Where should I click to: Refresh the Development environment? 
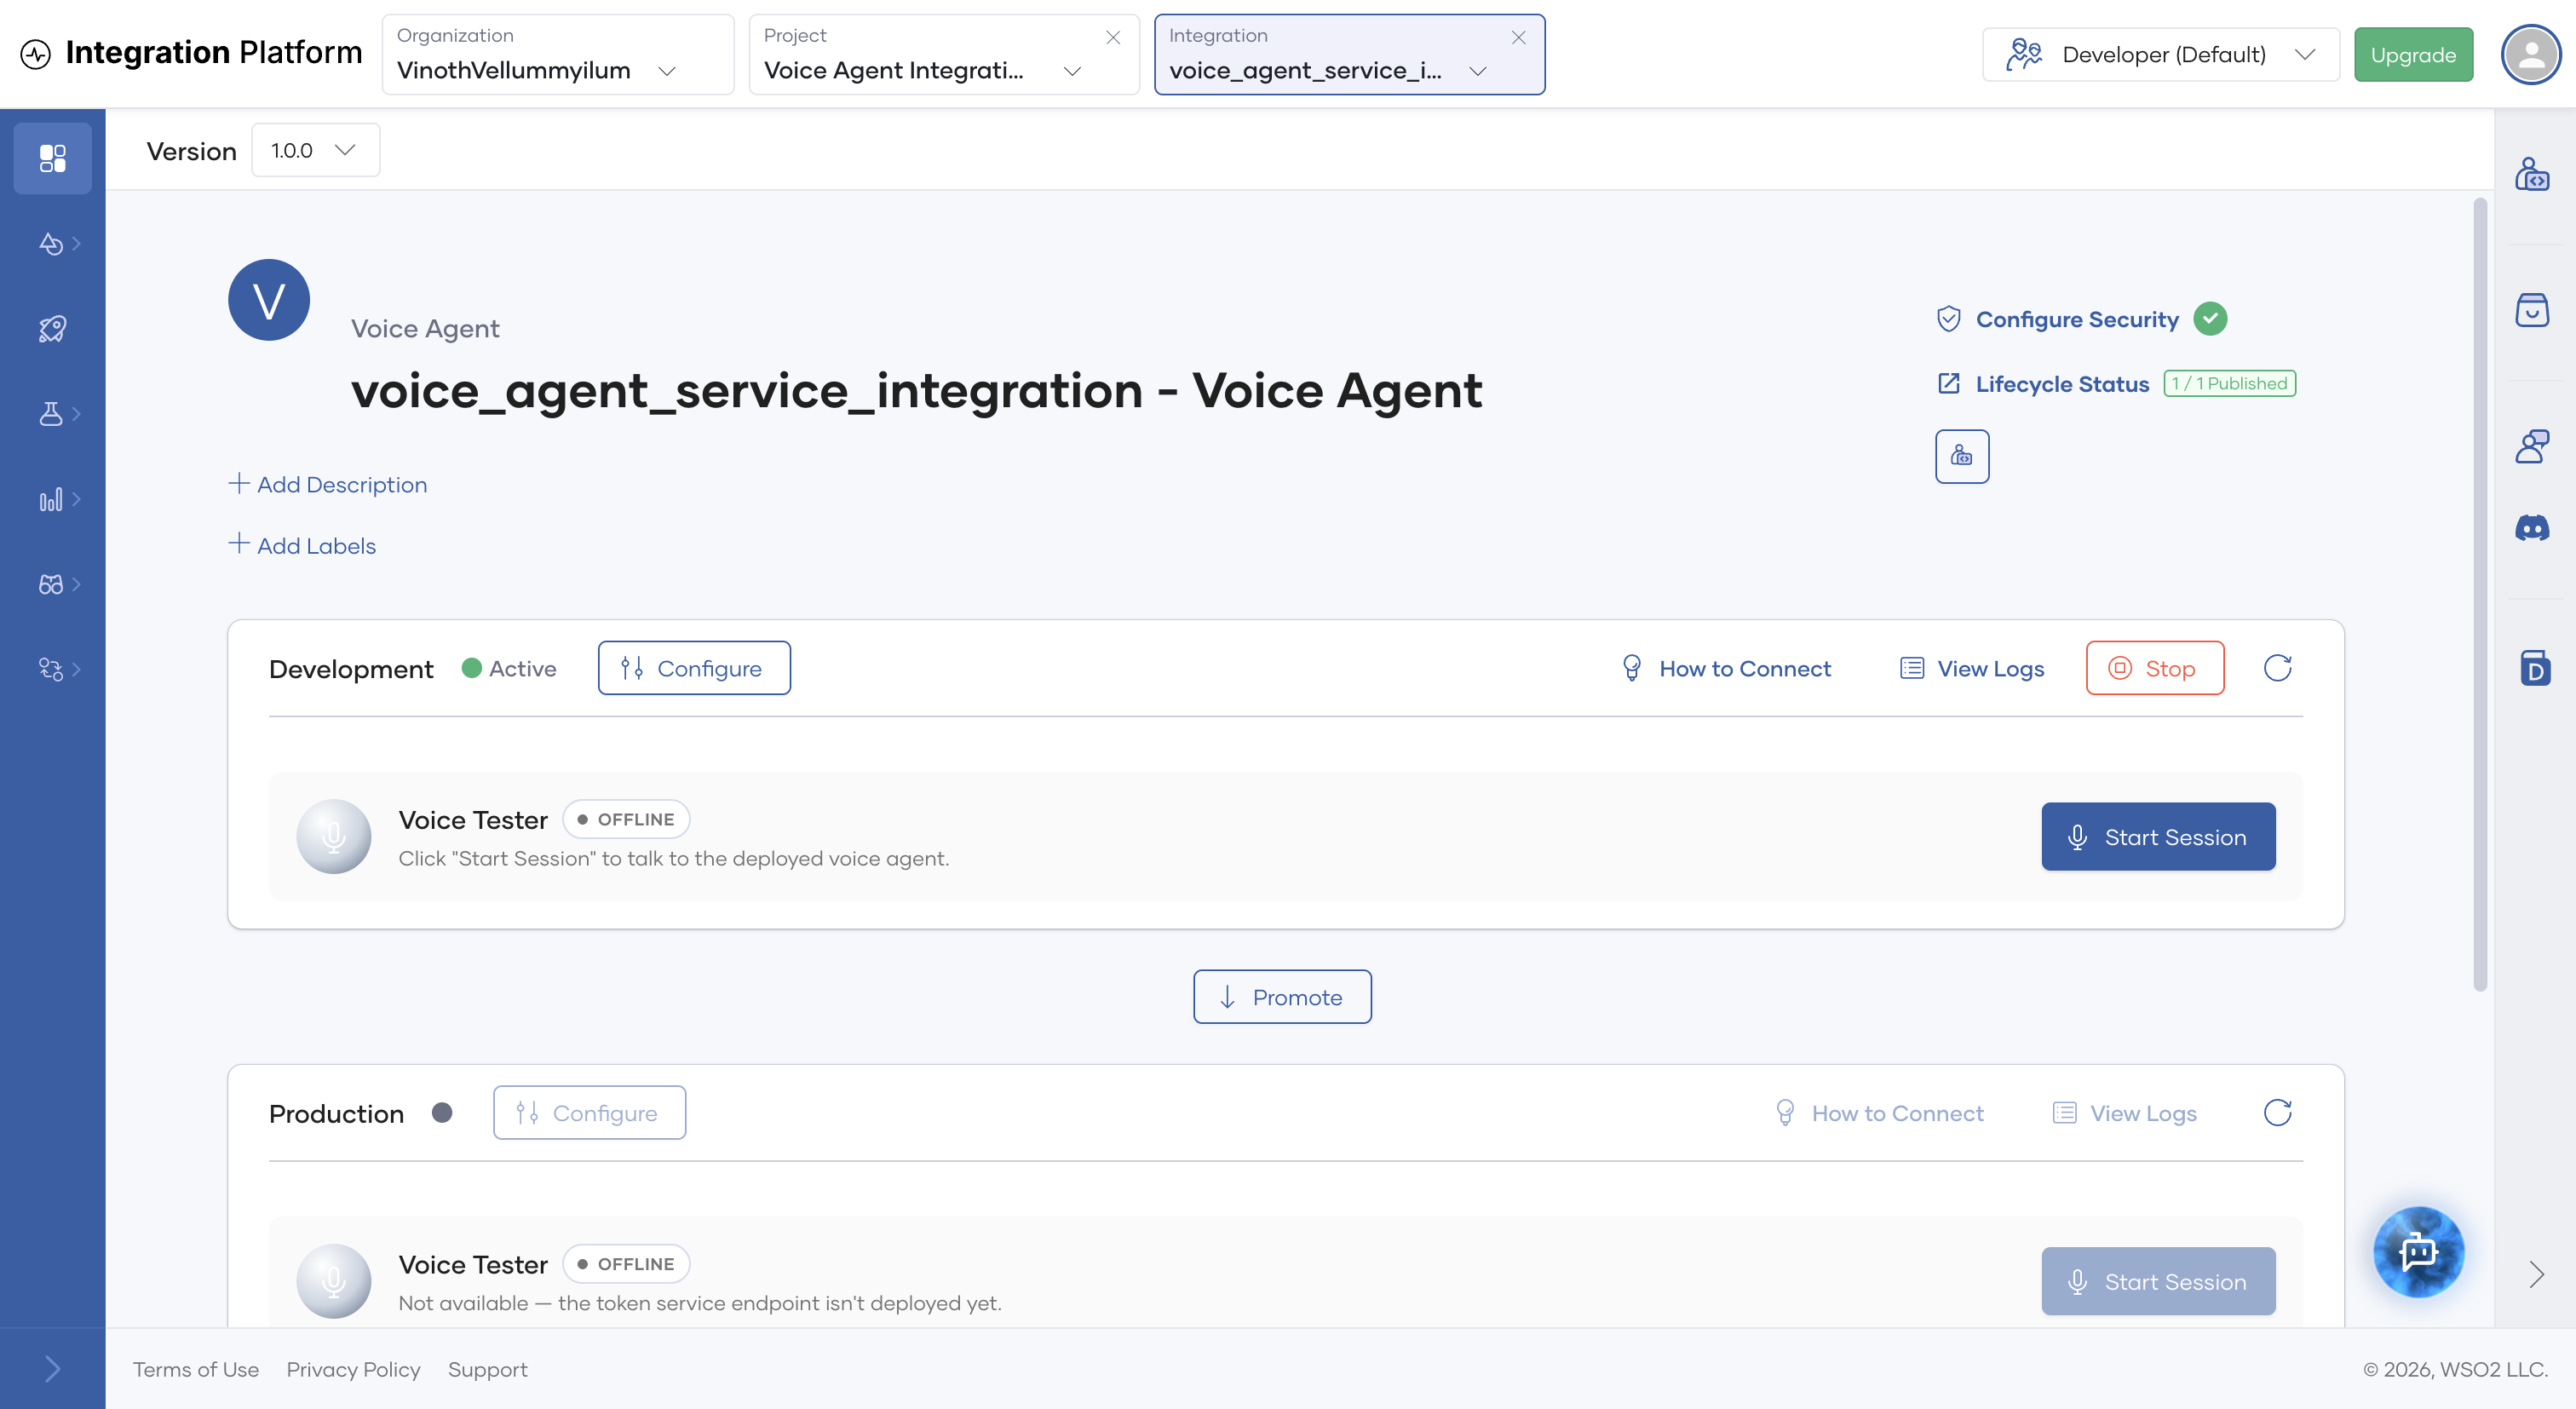[x=2277, y=668]
